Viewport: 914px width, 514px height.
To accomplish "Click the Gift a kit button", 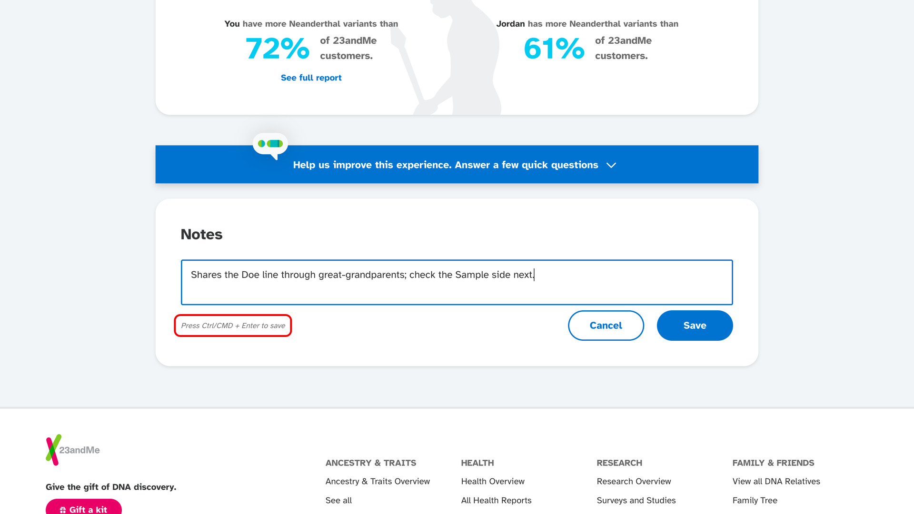I will (84, 507).
